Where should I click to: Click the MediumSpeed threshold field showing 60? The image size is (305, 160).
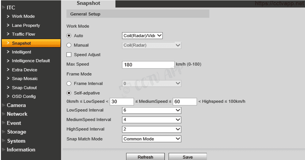click(185, 102)
